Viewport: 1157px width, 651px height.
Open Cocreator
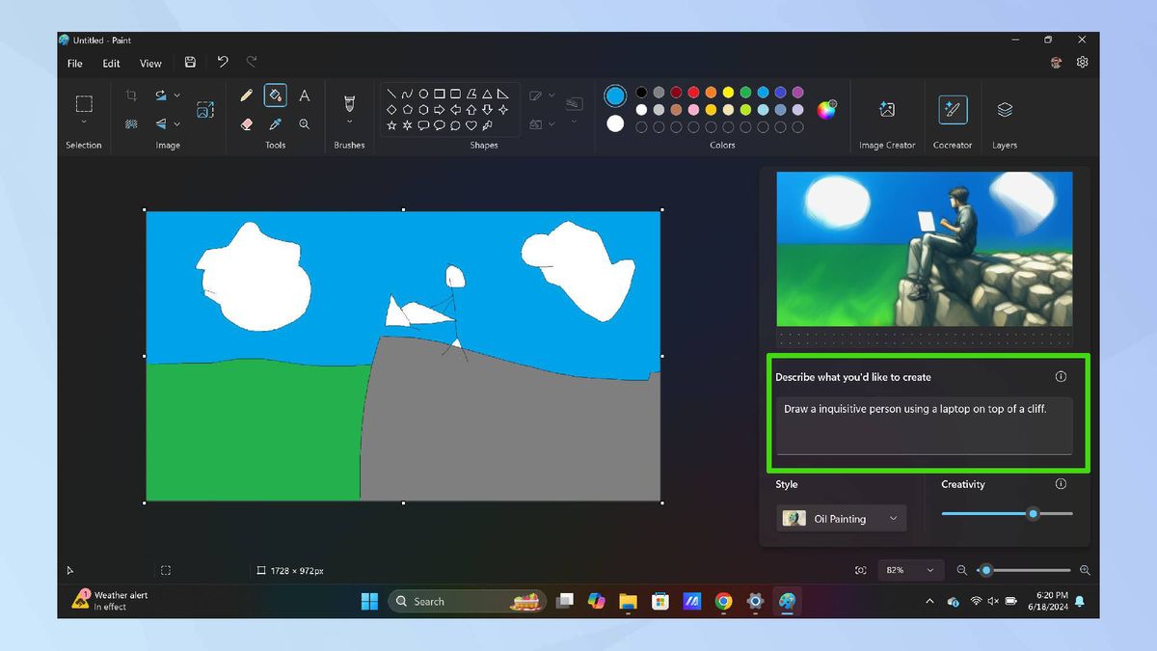click(953, 111)
